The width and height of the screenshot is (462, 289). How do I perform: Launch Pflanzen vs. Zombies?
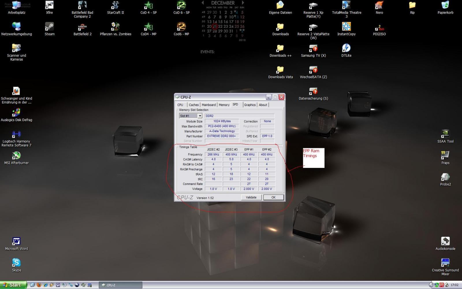[x=115, y=29]
